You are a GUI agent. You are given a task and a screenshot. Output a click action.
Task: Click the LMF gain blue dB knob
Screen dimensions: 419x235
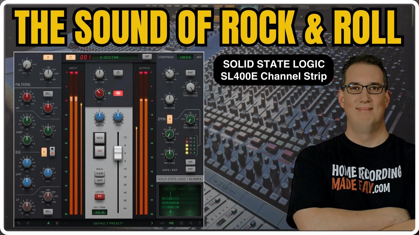27,163
